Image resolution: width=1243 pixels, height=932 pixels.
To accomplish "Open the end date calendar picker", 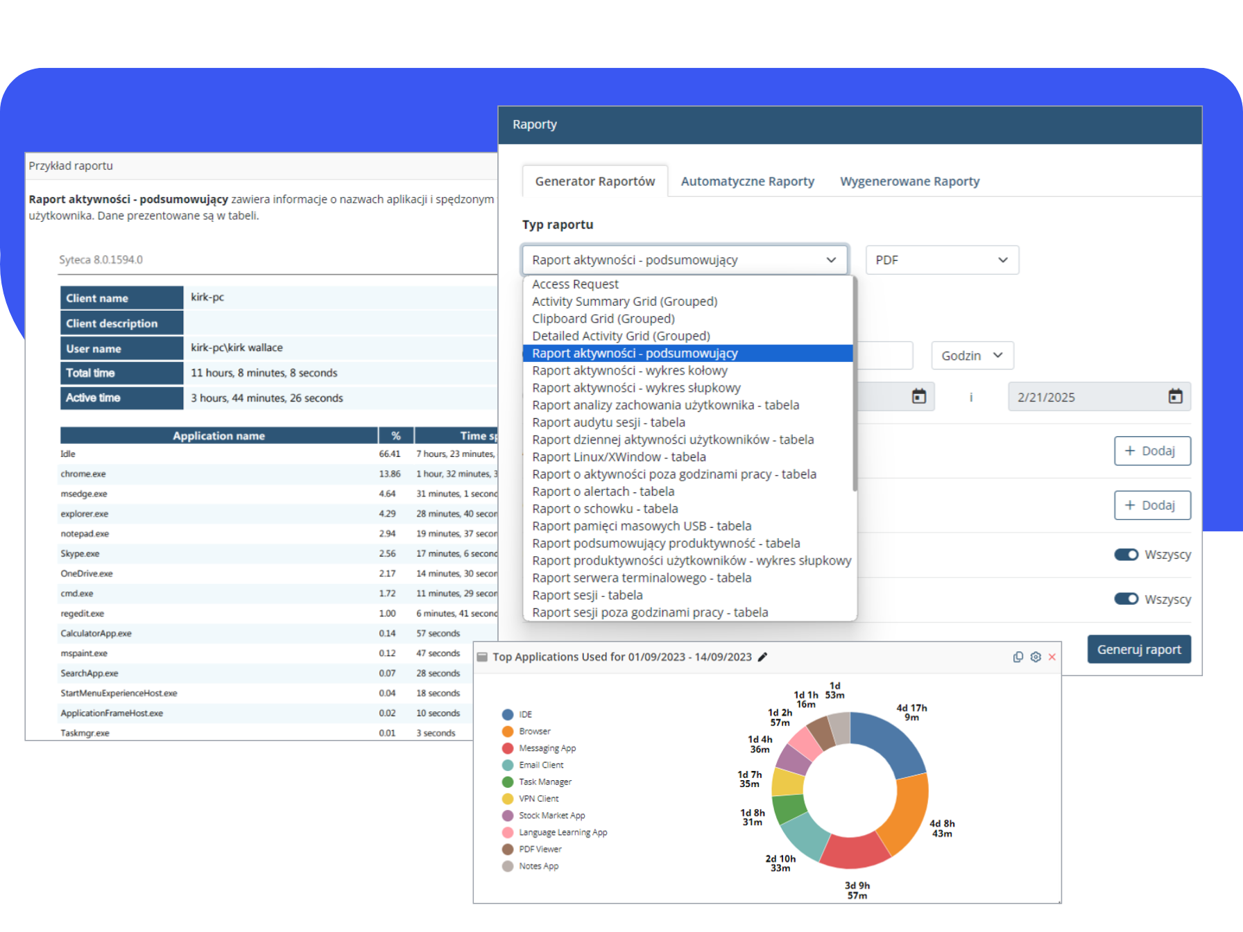I will pos(1175,397).
